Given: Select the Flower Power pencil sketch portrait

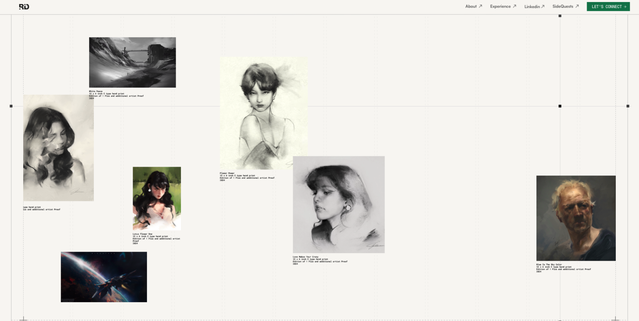Looking at the screenshot, I should (x=264, y=113).
